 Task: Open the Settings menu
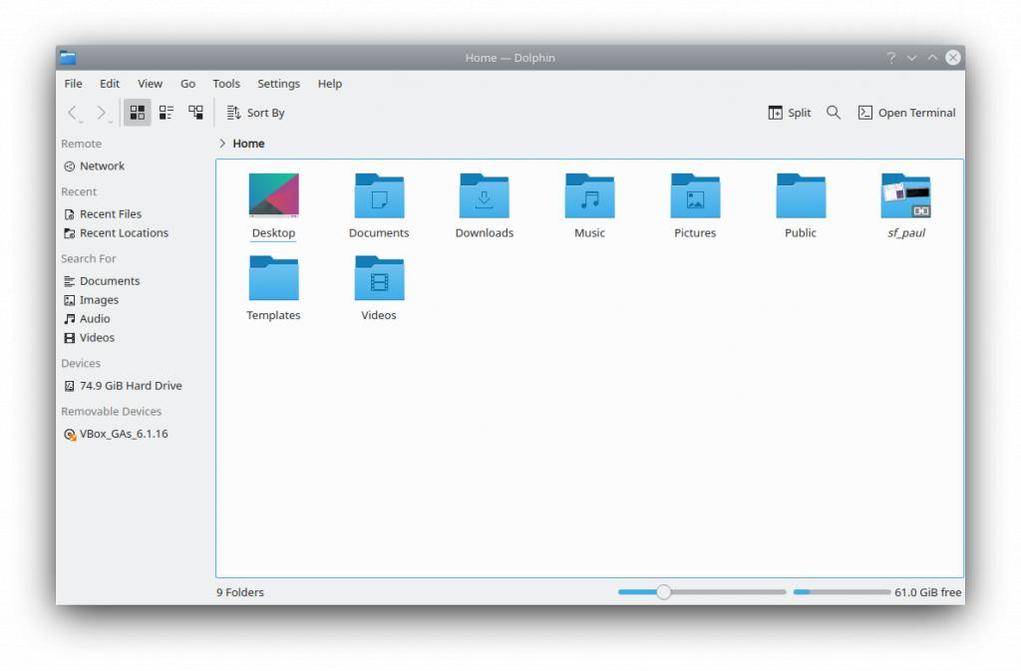tap(278, 84)
